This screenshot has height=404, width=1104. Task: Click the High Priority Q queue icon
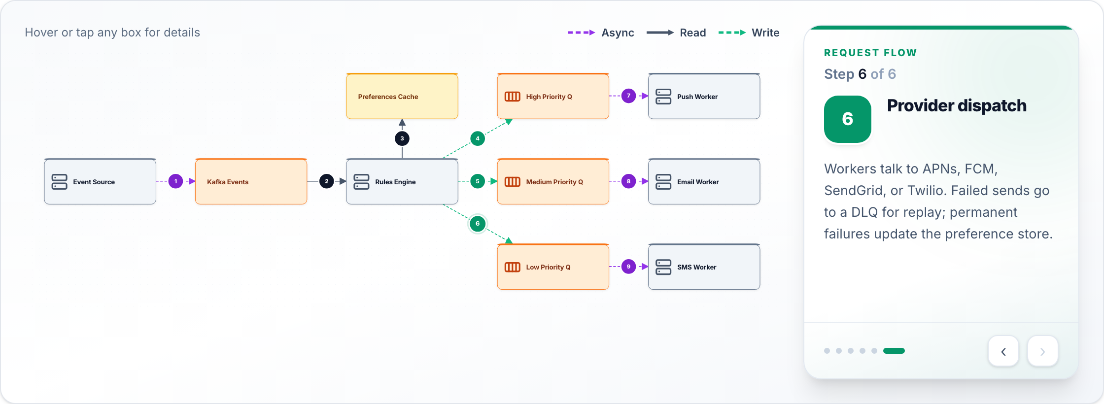pyautogui.click(x=513, y=97)
